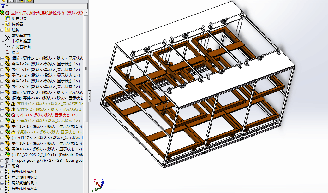Click the part icon of (固定) 零件2<4>
This screenshot has width=328, height=193.
point(8,98)
